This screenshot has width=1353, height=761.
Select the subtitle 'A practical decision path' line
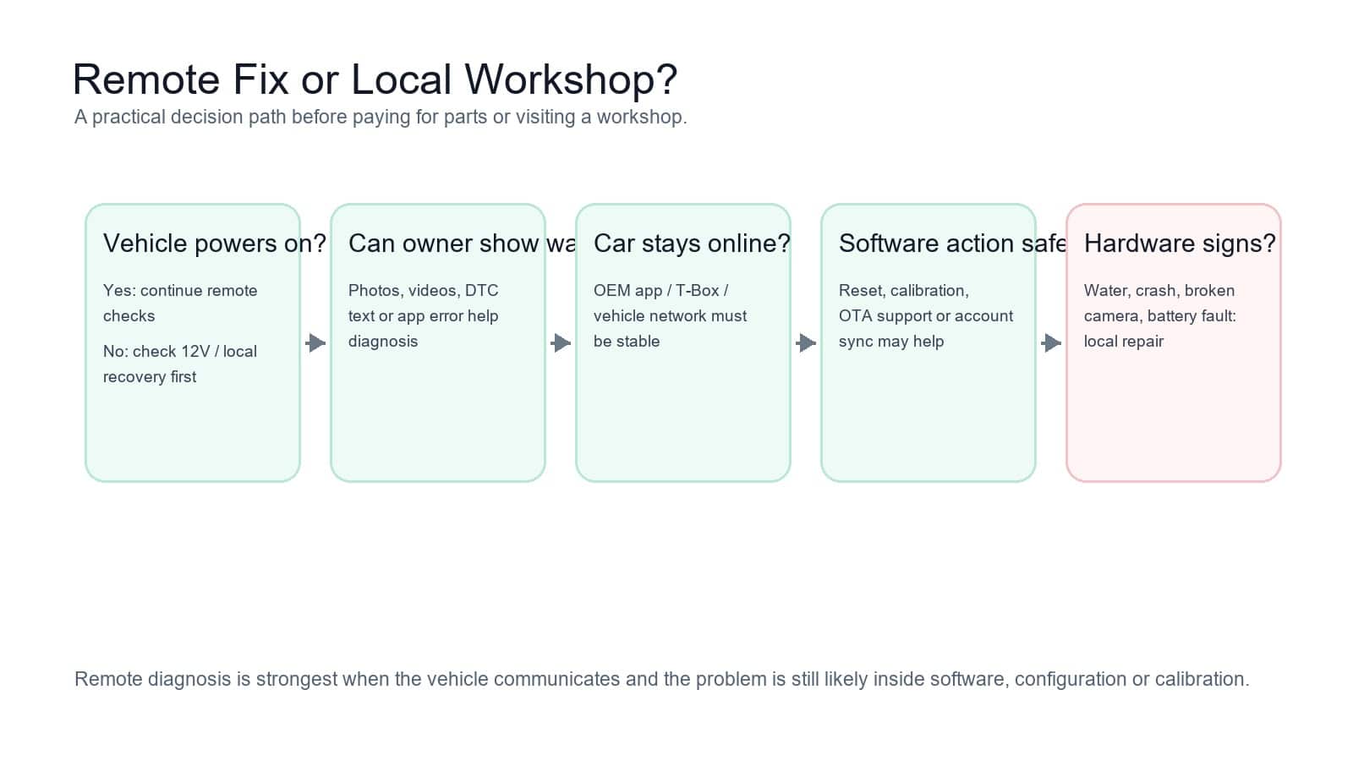[381, 117]
